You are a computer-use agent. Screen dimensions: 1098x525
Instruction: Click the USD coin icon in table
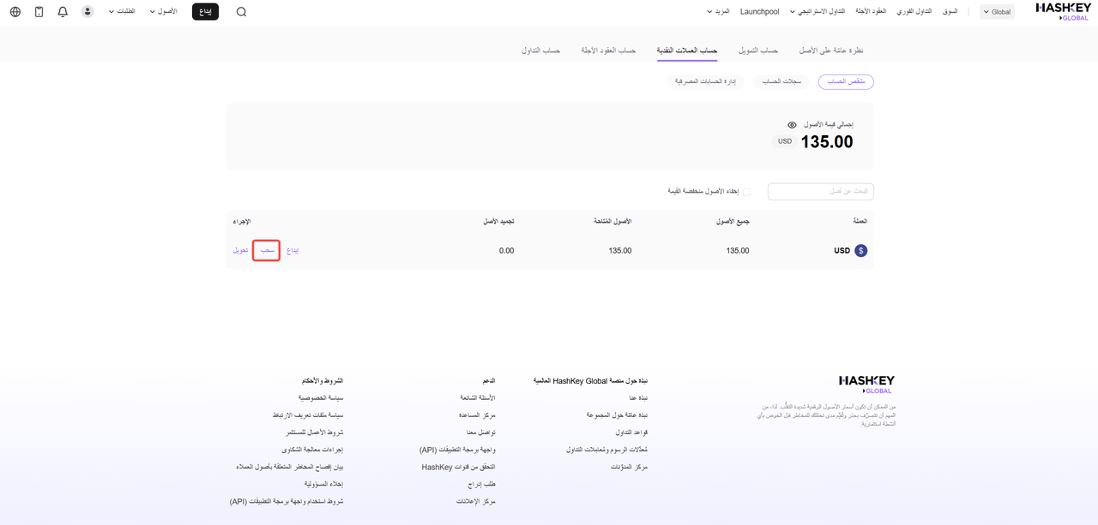pos(861,251)
